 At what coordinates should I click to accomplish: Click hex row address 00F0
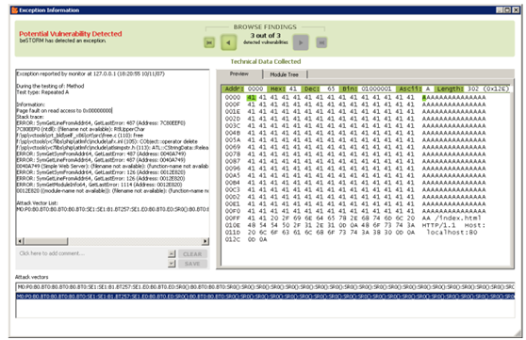point(233,211)
